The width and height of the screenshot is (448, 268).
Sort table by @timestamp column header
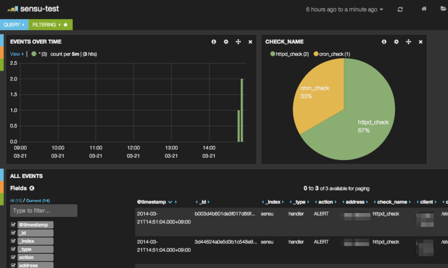coord(151,202)
